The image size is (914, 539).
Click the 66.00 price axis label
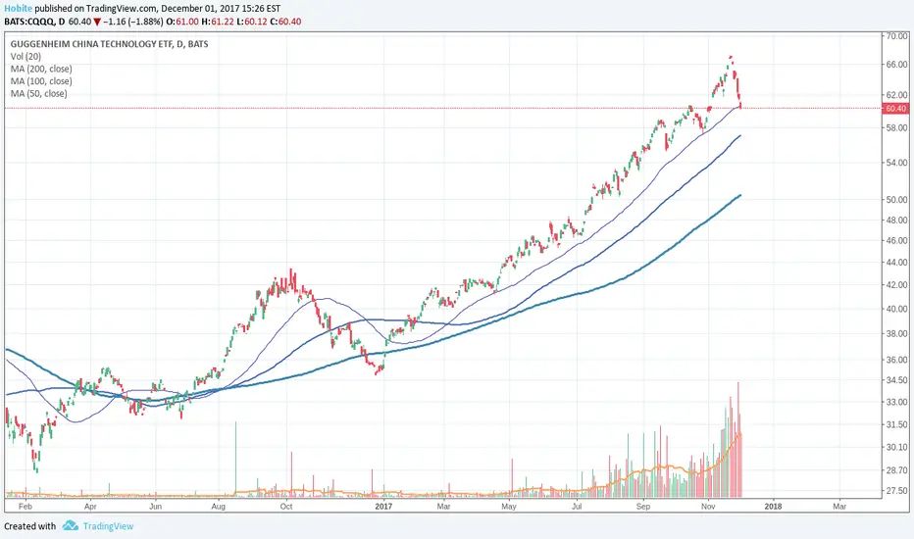pos(896,64)
